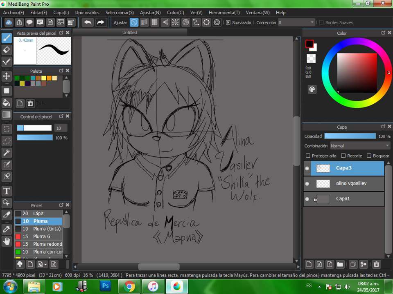Switch to the Hand tool

coord(7,241)
